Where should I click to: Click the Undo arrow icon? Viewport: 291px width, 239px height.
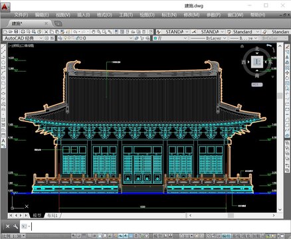click(x=75, y=32)
